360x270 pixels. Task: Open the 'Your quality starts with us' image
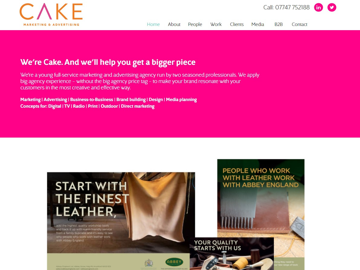(x=232, y=254)
